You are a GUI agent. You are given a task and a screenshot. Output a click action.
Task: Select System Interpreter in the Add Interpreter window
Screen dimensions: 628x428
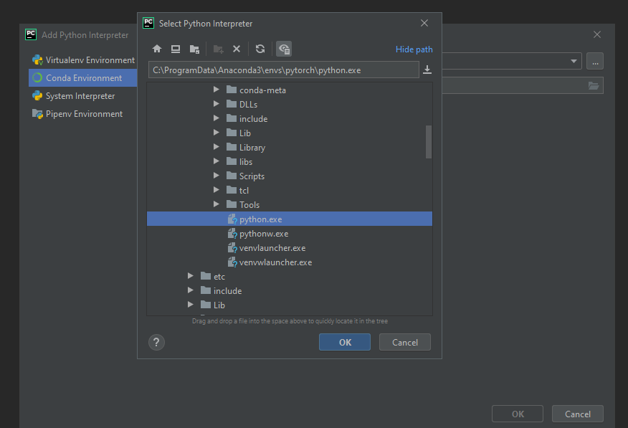[83, 95]
